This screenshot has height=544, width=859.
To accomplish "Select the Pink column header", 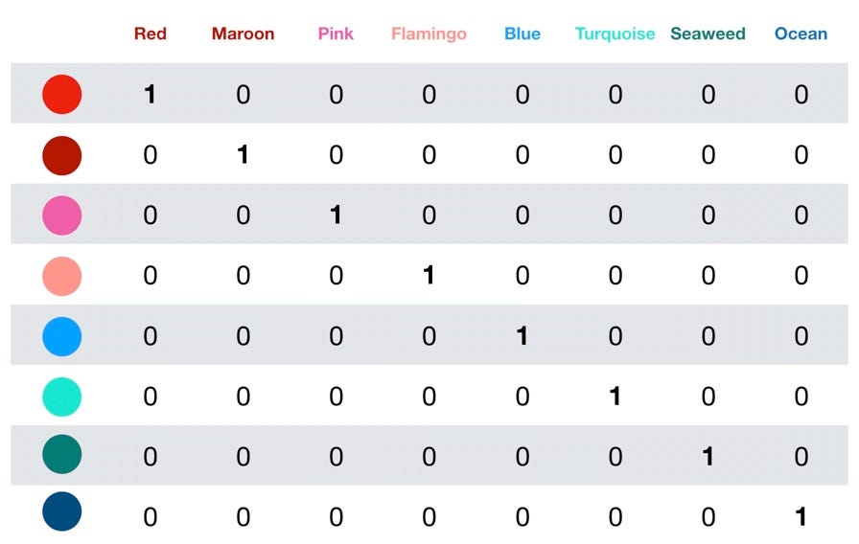I will pos(336,34).
